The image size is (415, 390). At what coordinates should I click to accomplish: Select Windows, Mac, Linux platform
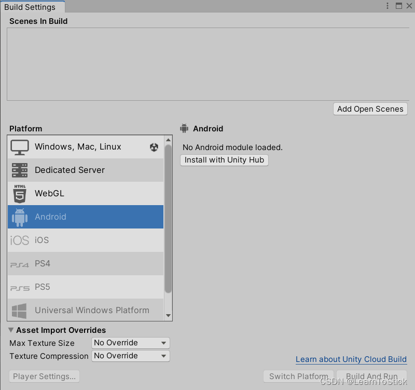(86, 147)
